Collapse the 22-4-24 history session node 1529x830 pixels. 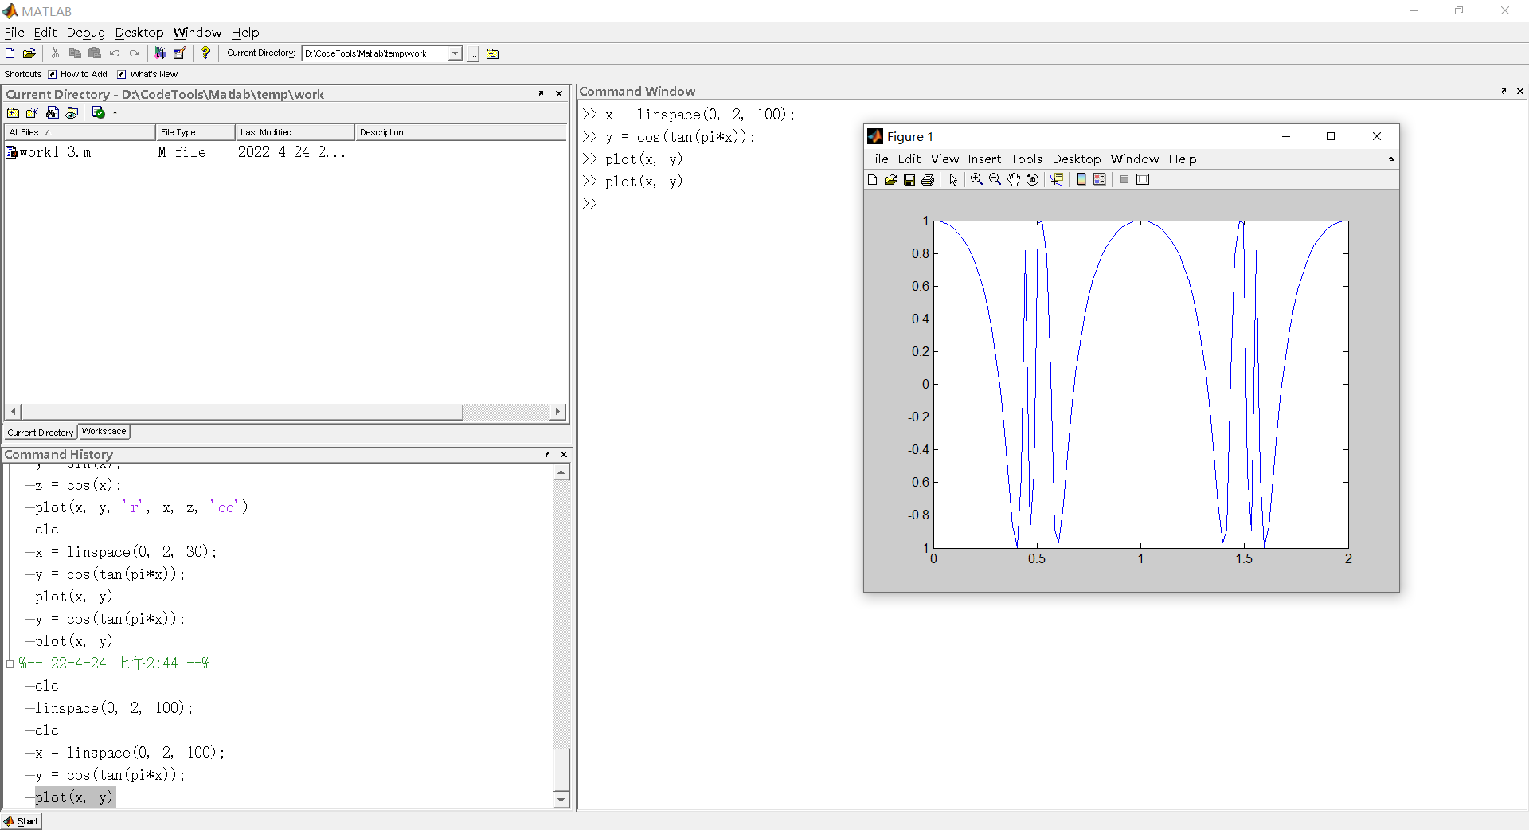click(10, 664)
